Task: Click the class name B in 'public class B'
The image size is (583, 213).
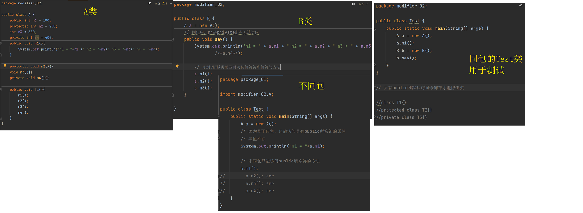Action: 208,19
